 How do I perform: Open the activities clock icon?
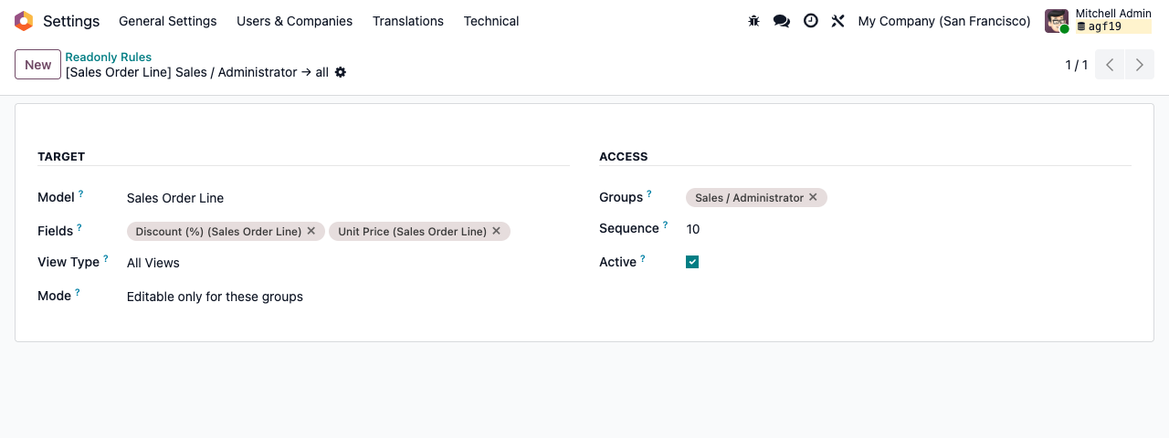[811, 21]
